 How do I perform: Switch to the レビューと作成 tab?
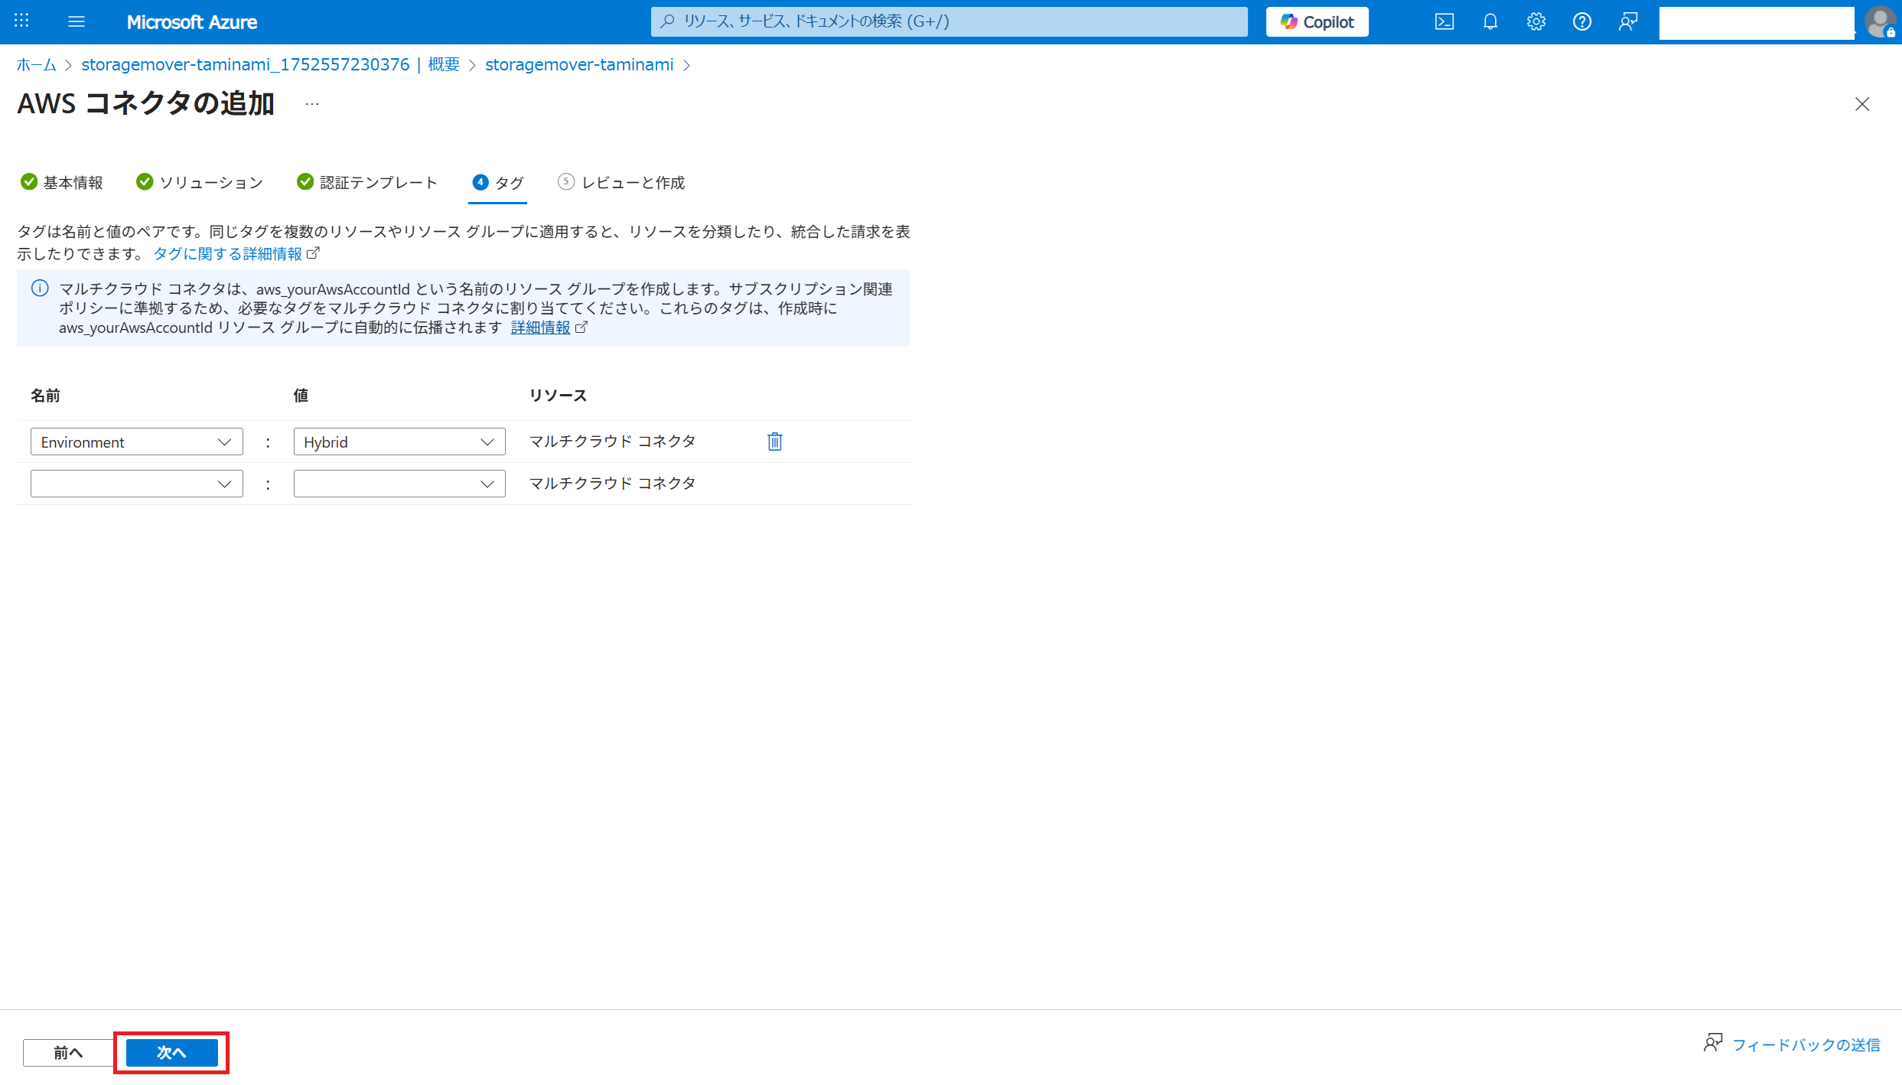pyautogui.click(x=621, y=182)
